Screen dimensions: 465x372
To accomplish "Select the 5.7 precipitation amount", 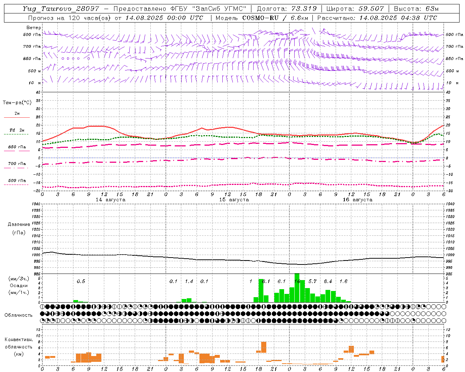I will point(312,282).
